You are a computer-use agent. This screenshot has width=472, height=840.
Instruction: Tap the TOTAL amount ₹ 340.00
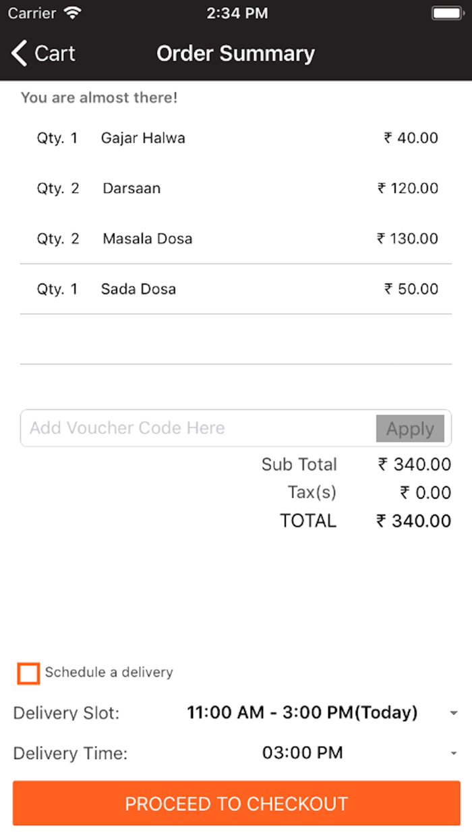(414, 521)
